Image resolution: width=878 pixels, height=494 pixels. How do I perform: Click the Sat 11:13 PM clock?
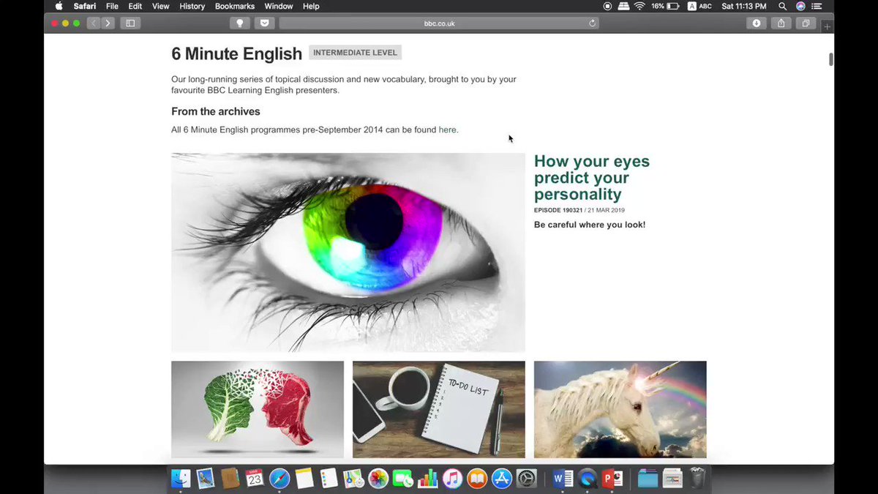(x=744, y=6)
